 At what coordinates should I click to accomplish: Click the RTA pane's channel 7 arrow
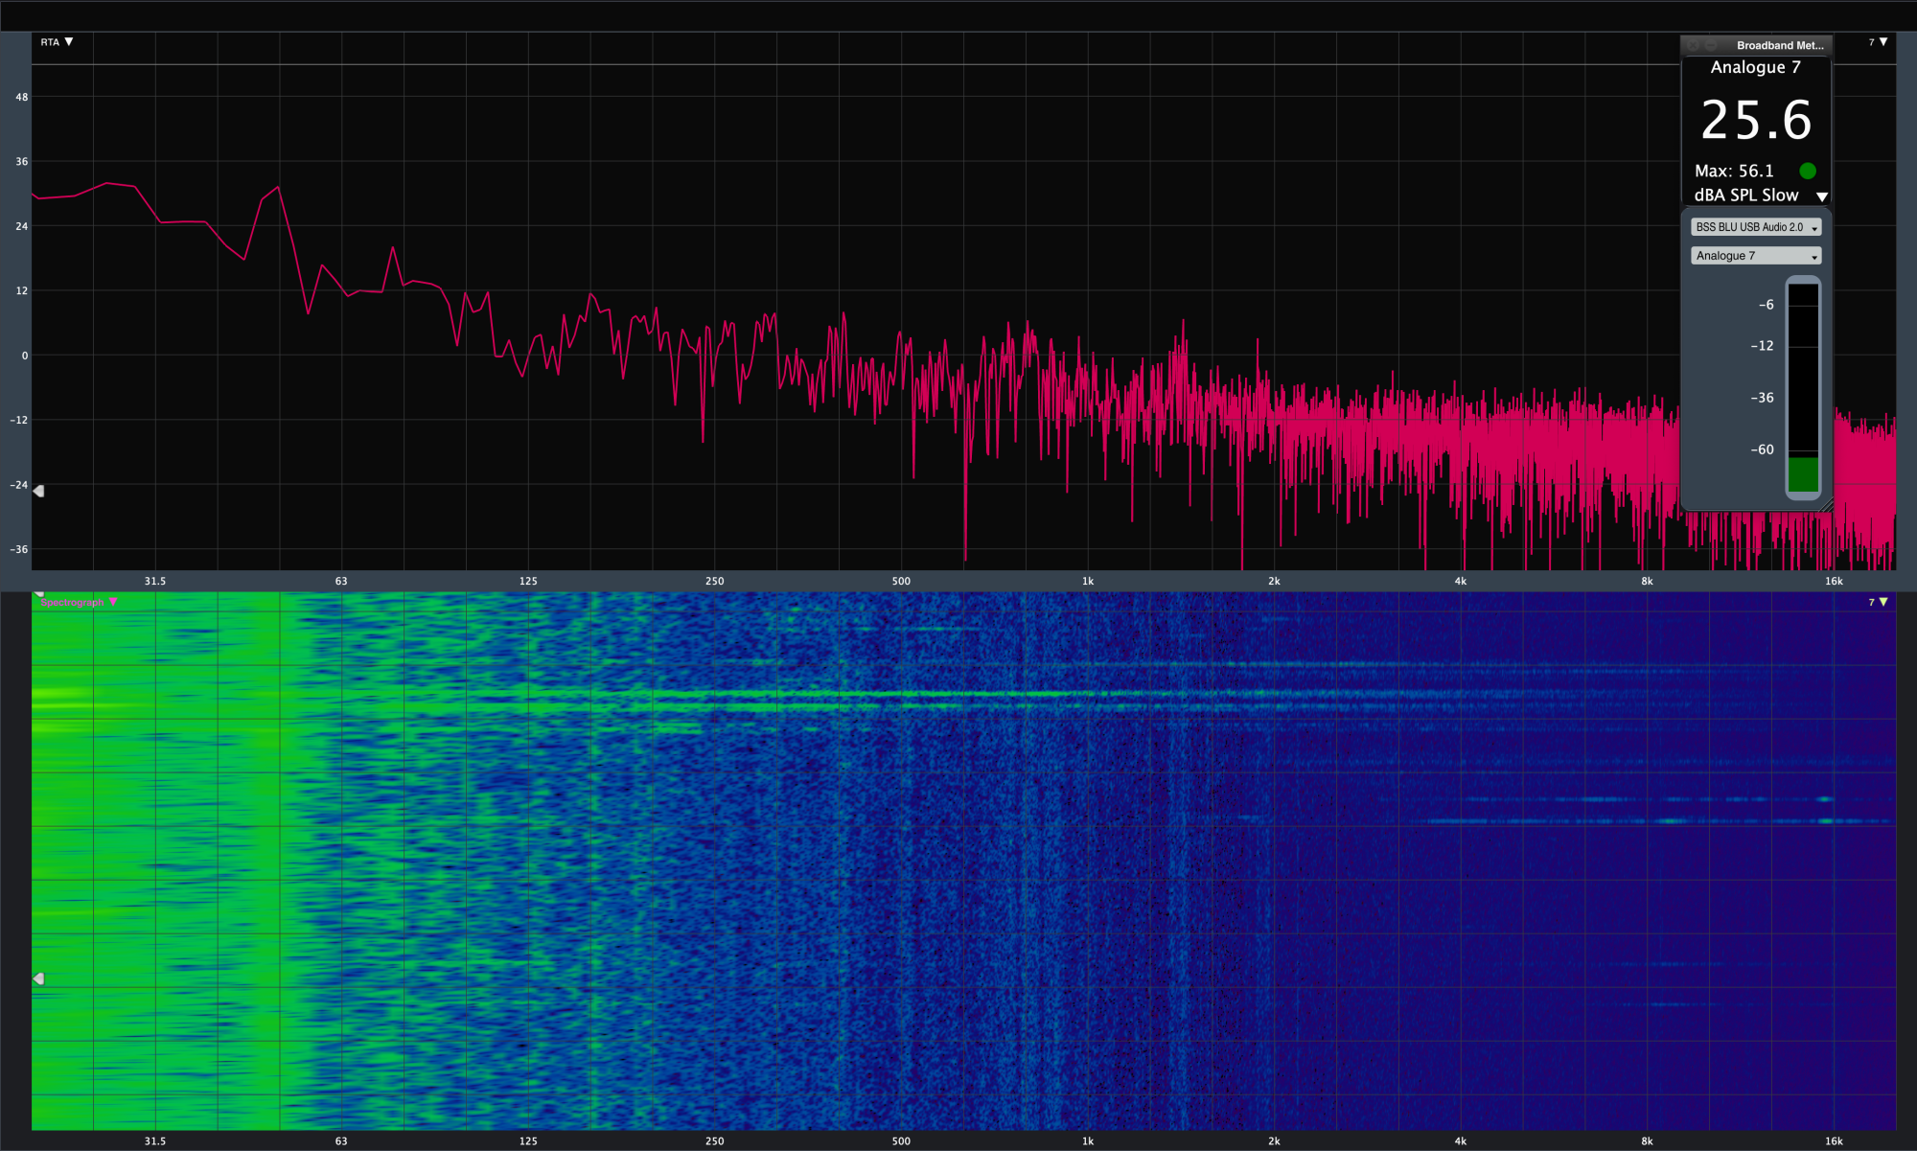coord(1882,42)
